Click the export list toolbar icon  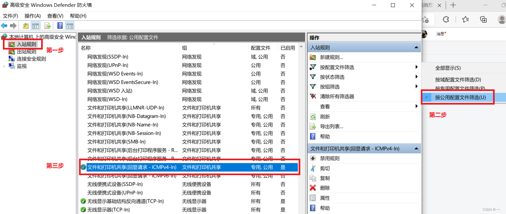[48, 26]
